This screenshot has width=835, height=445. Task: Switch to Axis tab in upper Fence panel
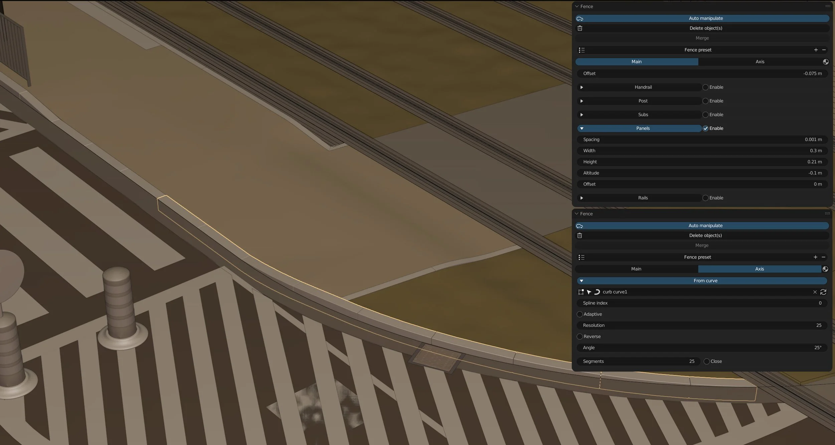click(760, 62)
